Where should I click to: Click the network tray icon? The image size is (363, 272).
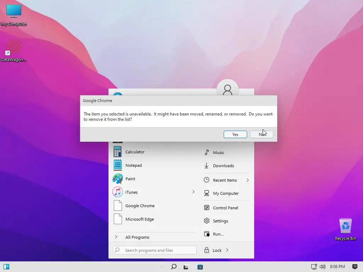click(314, 267)
